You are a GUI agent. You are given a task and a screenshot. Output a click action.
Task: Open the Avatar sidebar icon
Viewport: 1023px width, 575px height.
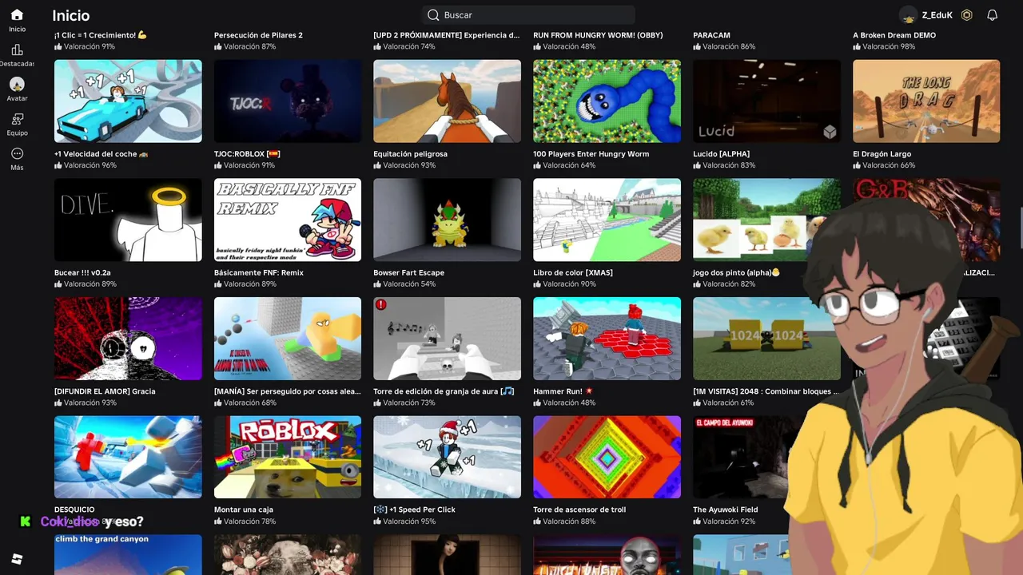pos(17,84)
